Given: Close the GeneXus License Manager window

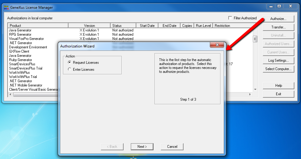Looking at the screenshot, I should point(290,6).
